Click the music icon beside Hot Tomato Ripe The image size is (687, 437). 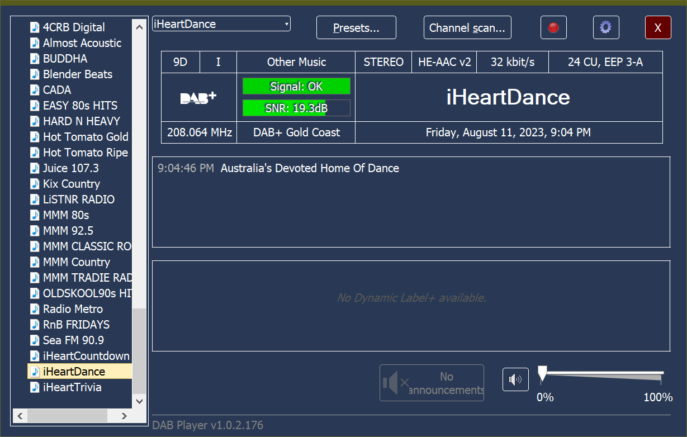(35, 152)
